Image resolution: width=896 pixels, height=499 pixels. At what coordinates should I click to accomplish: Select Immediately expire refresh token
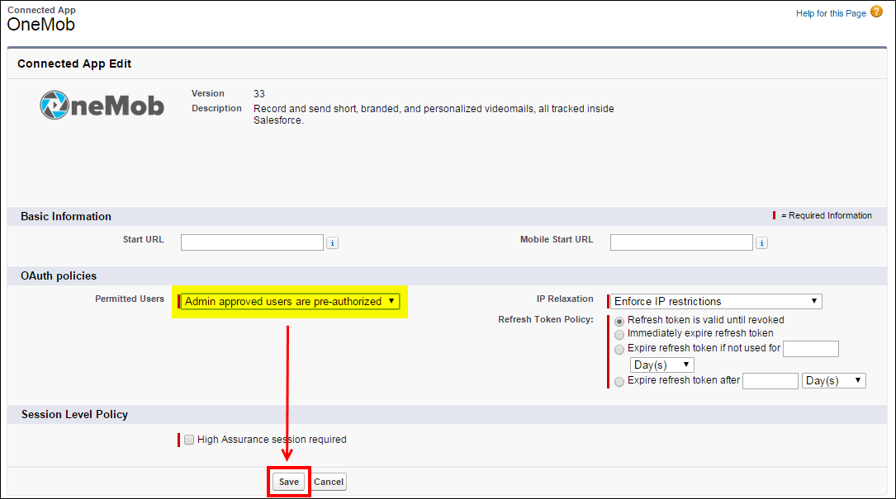click(619, 335)
